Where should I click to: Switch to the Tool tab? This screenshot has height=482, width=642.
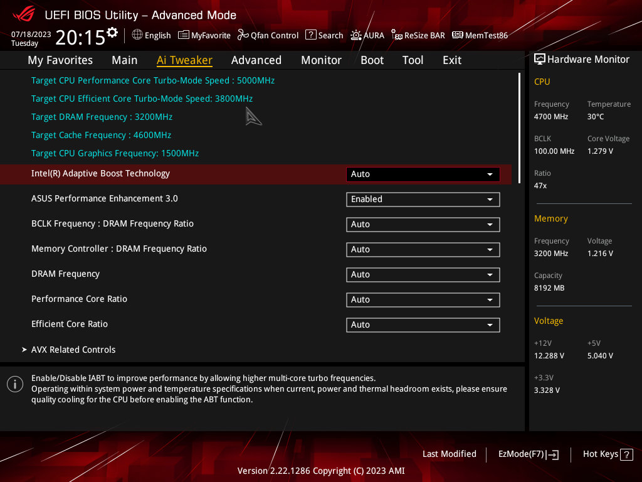point(413,60)
